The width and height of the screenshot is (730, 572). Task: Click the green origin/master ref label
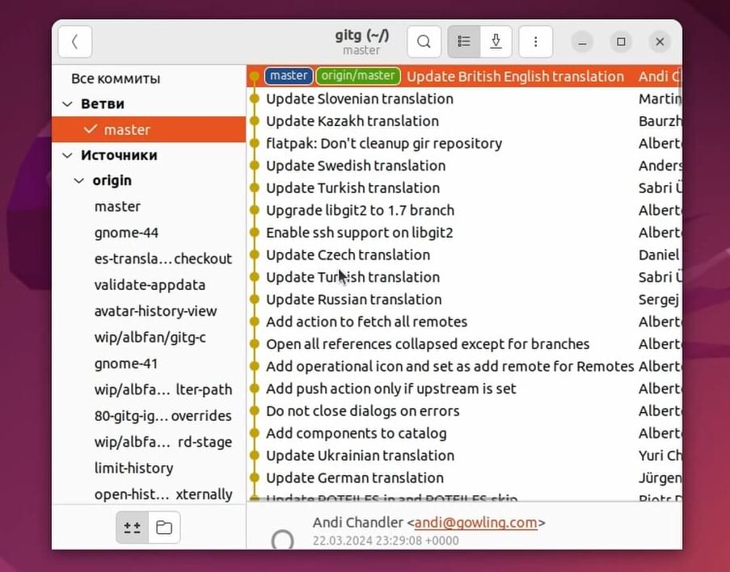358,76
